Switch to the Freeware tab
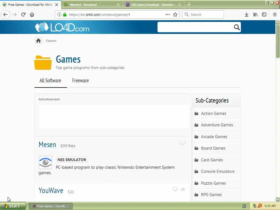Image resolution: width=280 pixels, height=210 pixels. click(x=80, y=81)
